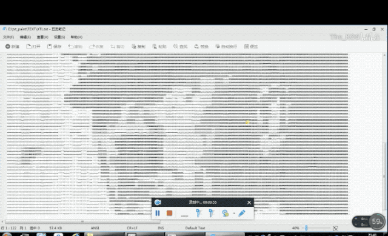Click the vertical scrollbar thumb on the right
The image size is (388, 236).
coord(384,177)
